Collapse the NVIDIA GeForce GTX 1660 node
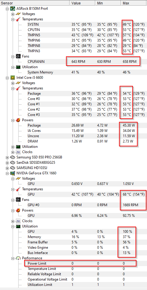Viewport: 147px width, 290px height. [7, 173]
